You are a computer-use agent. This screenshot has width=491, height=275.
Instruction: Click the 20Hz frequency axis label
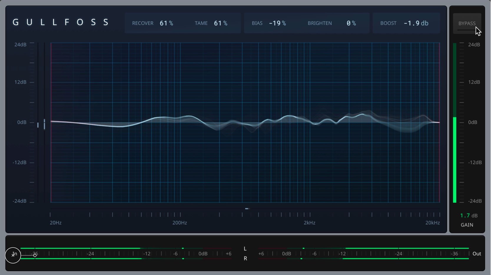tap(56, 223)
